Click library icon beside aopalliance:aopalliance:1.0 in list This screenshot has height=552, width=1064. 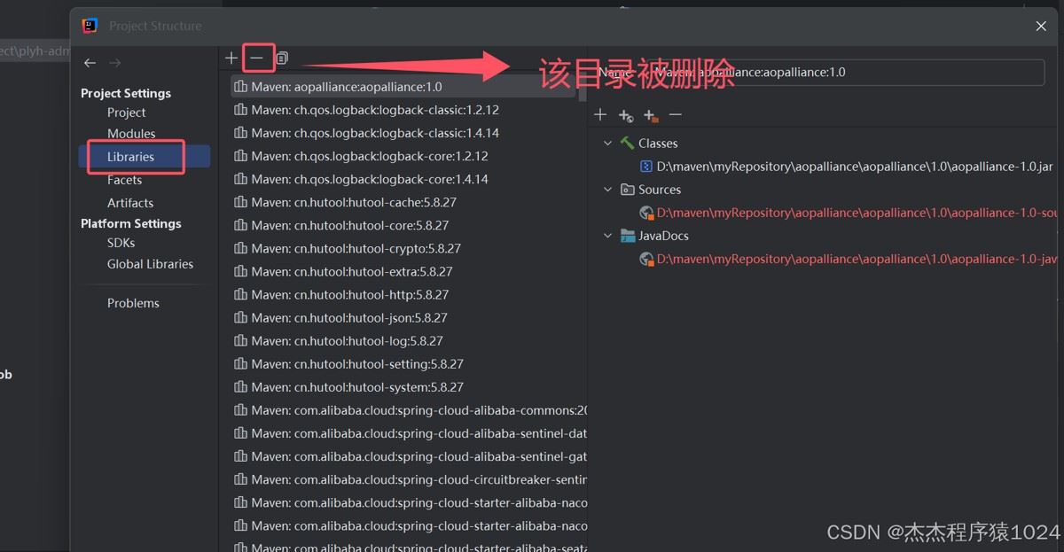240,87
